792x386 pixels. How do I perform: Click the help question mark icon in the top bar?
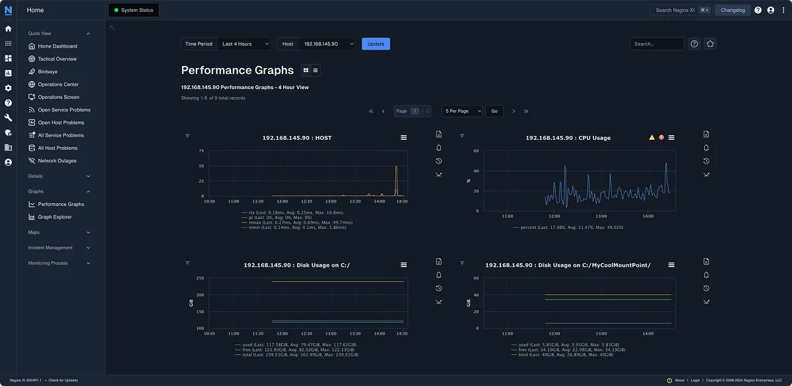tap(758, 10)
